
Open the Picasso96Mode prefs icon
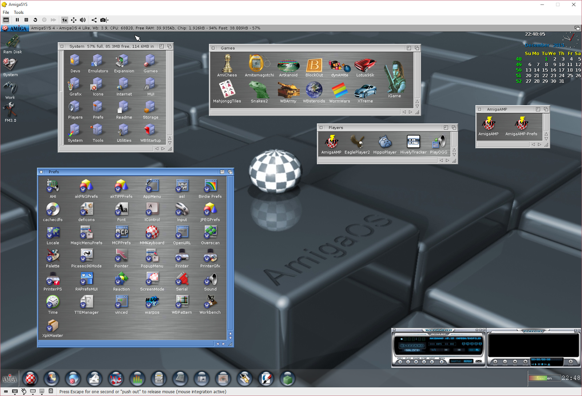pyautogui.click(x=87, y=258)
